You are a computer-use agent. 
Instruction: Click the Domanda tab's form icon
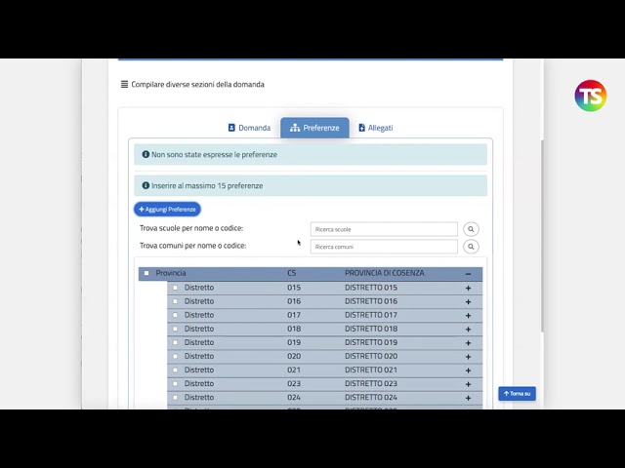click(232, 128)
